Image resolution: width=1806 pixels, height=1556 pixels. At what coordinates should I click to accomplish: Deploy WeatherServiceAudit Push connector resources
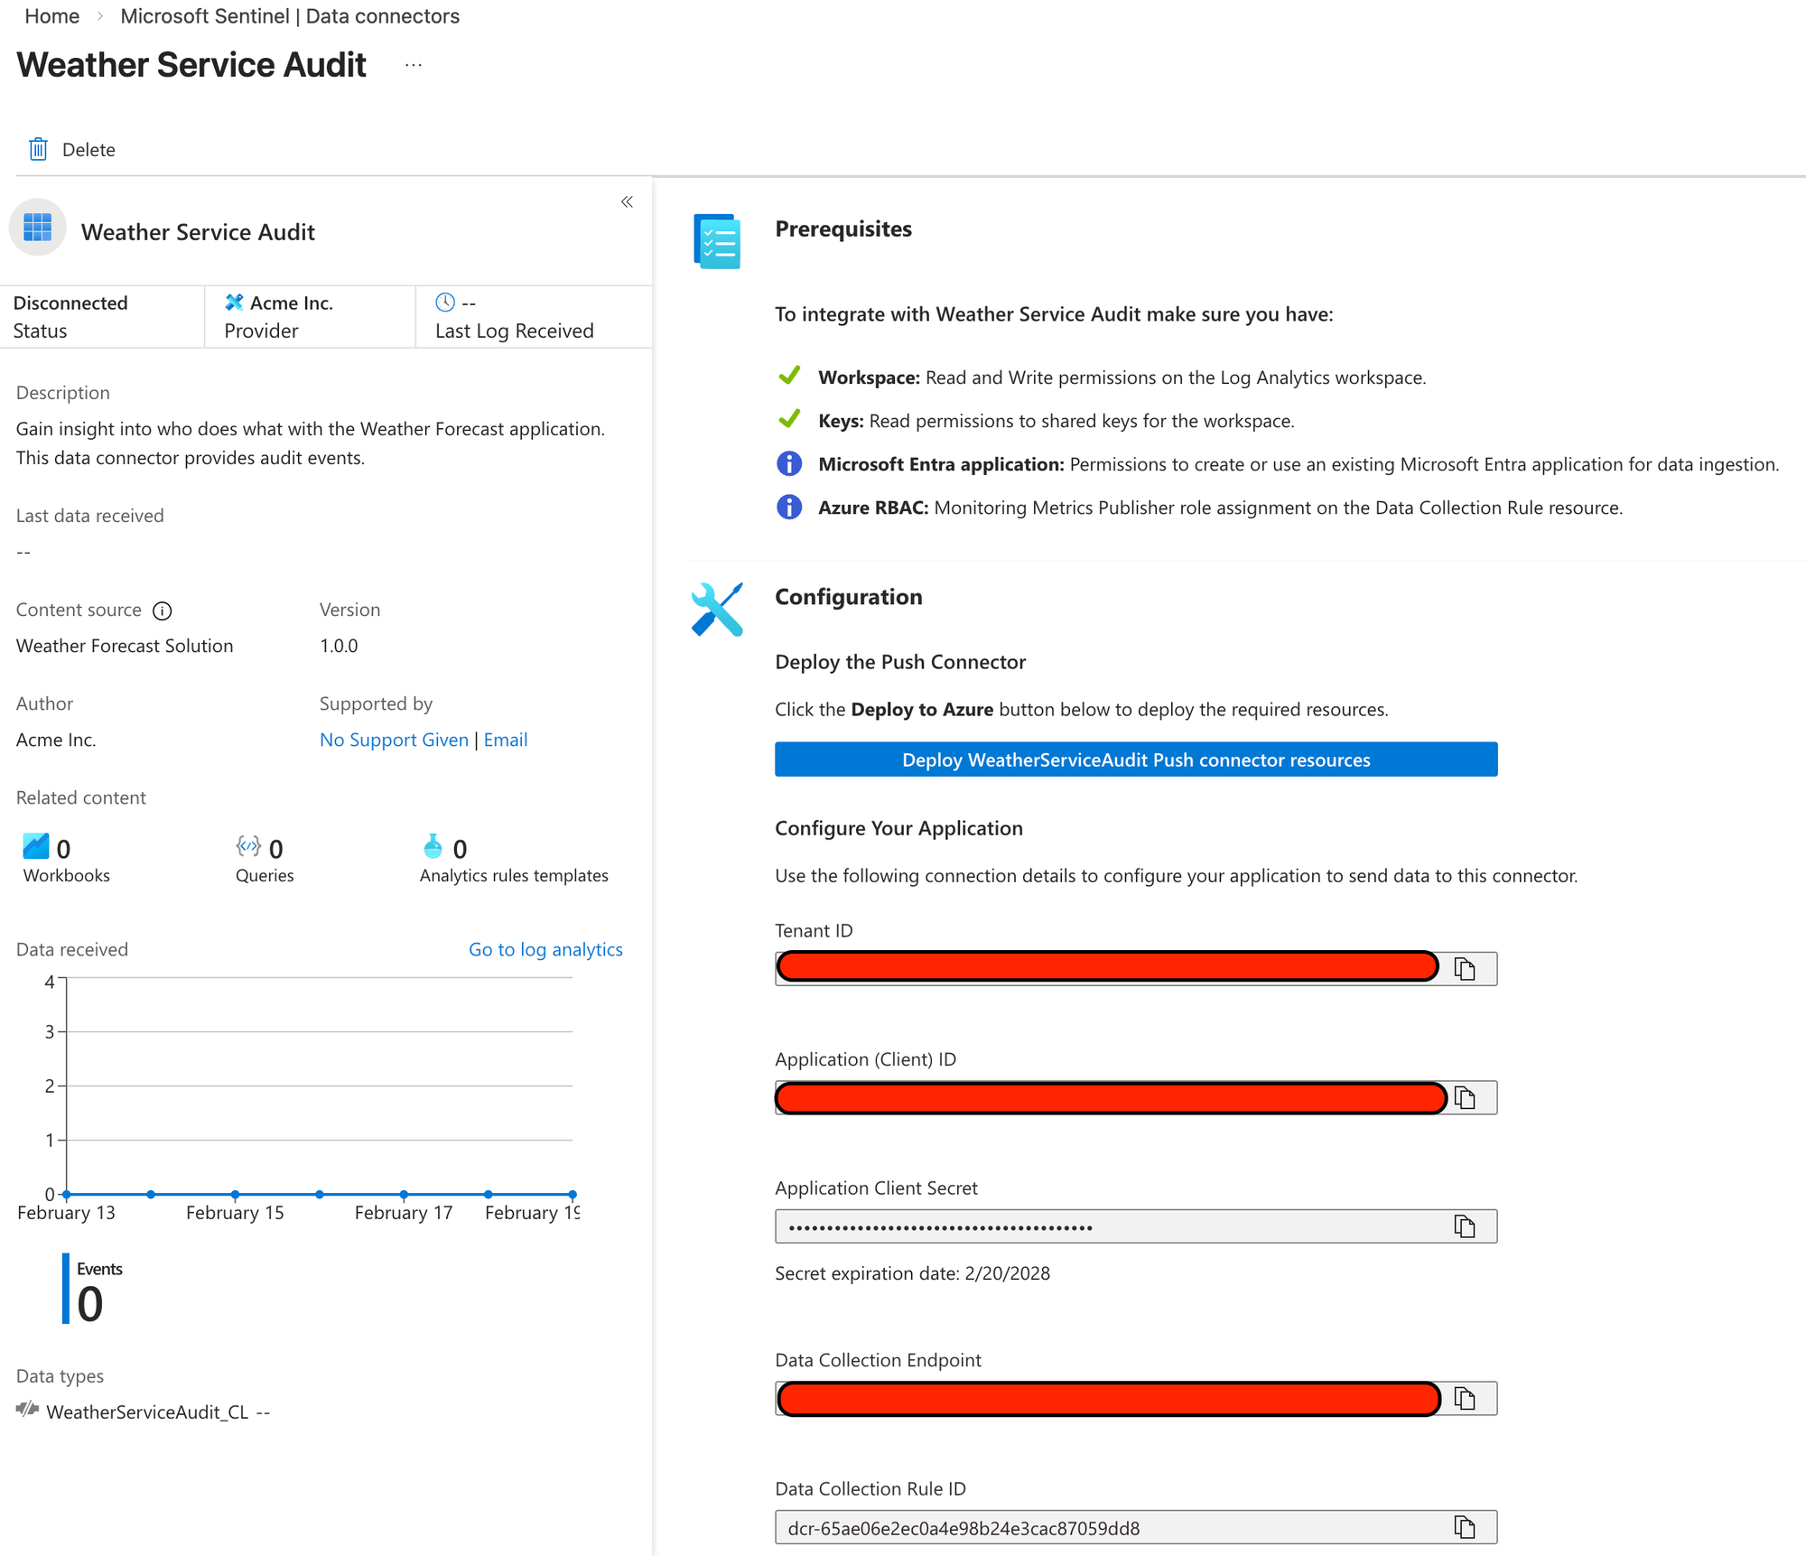pos(1135,759)
